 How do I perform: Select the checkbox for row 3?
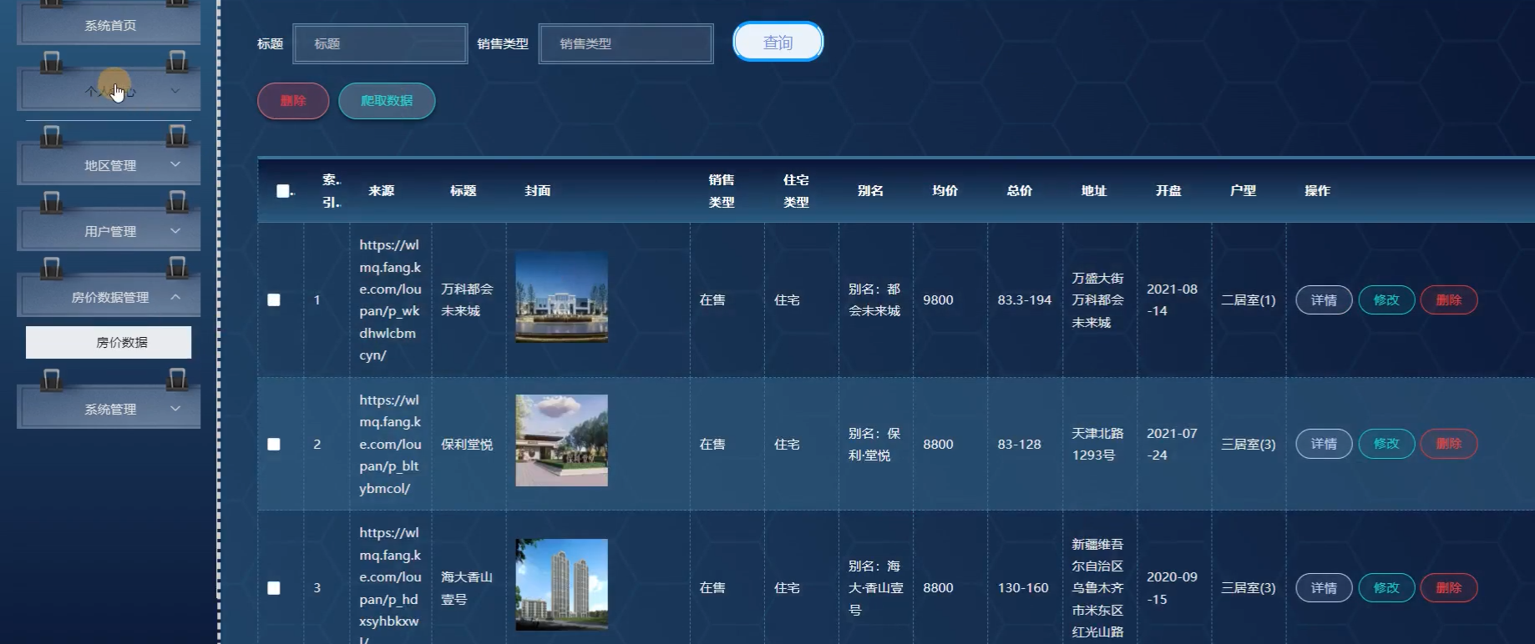point(274,588)
